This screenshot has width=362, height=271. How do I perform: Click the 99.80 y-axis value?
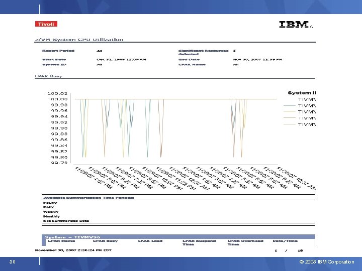(59, 157)
